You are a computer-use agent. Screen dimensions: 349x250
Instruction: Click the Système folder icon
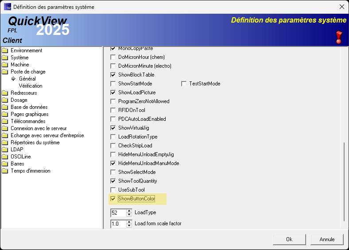click(x=5, y=58)
